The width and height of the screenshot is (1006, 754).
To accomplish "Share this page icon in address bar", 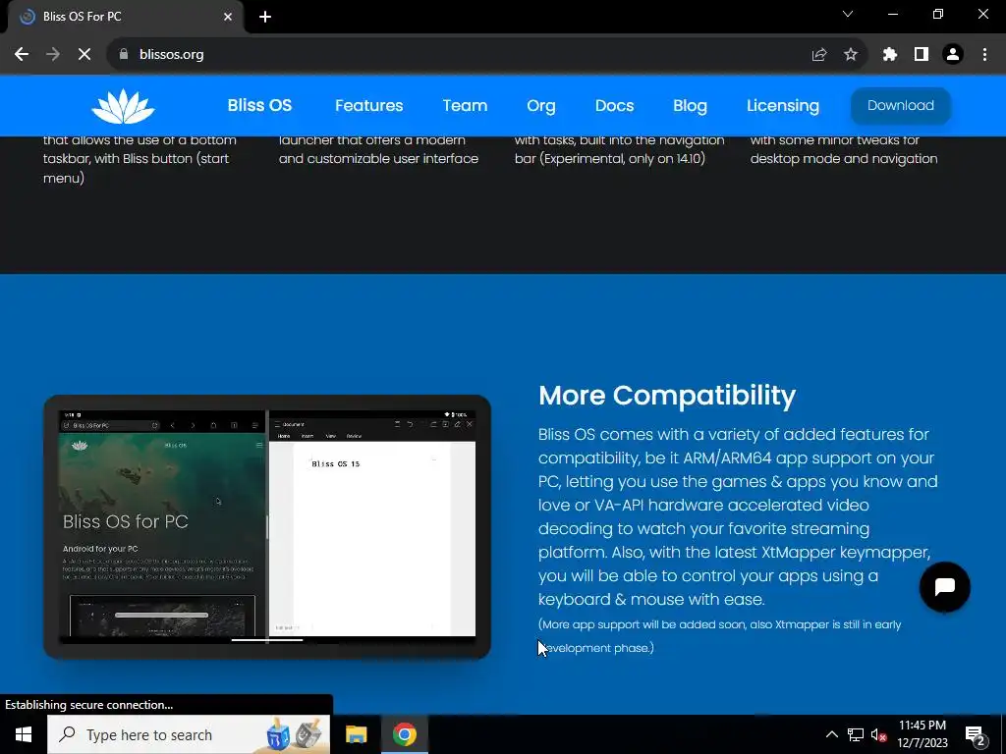I will [819, 55].
